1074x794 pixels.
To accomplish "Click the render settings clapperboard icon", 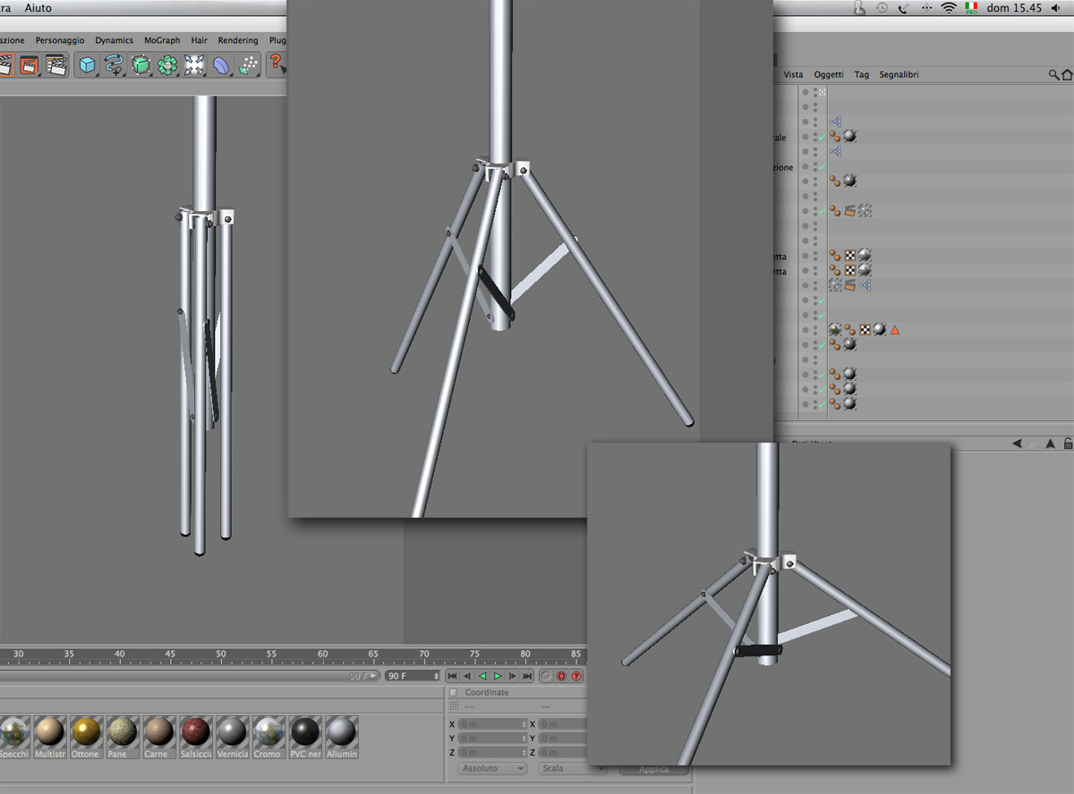I will pyautogui.click(x=56, y=64).
